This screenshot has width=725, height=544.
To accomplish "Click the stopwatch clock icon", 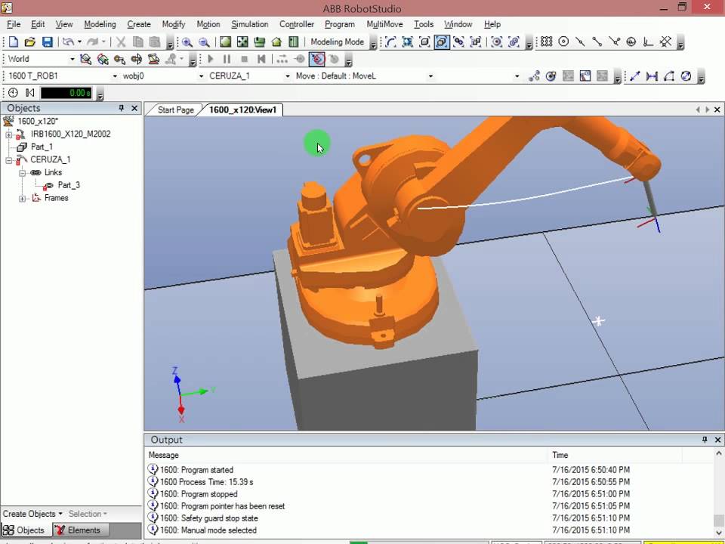I will (13, 93).
